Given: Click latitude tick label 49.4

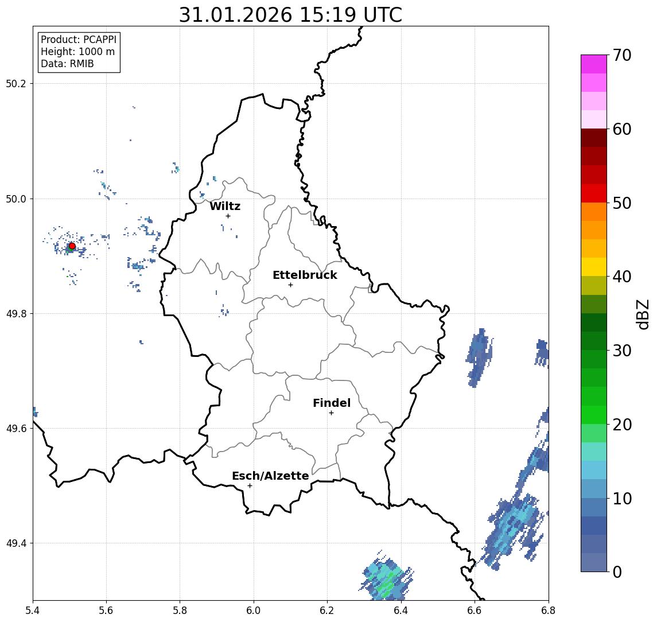Looking at the screenshot, I should (16, 543).
